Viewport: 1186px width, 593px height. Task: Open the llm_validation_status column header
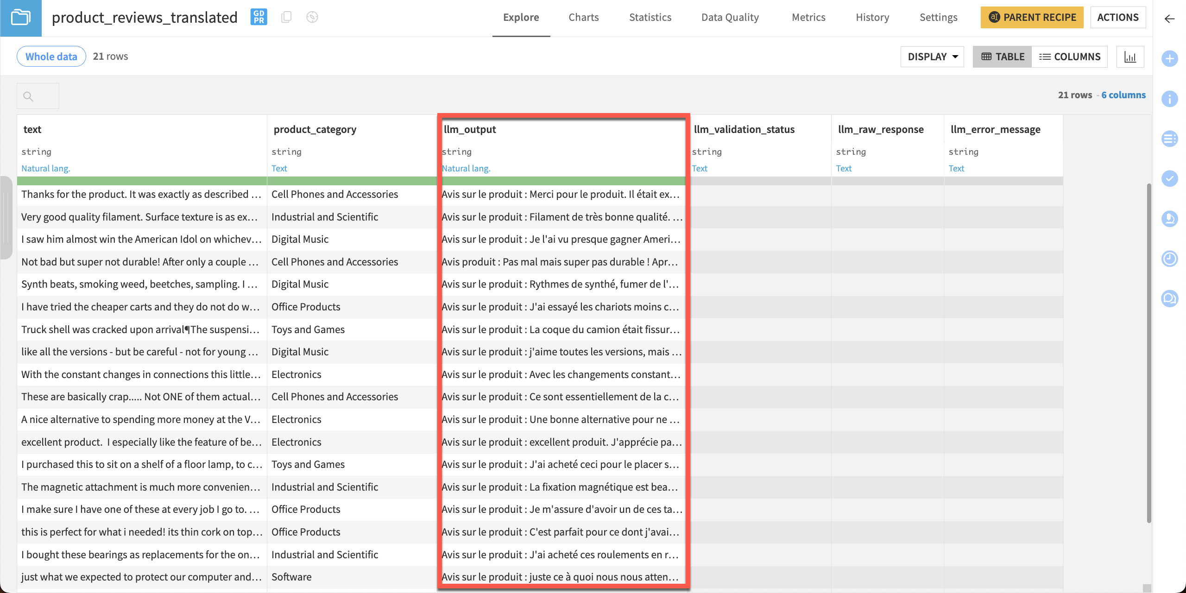pos(744,129)
